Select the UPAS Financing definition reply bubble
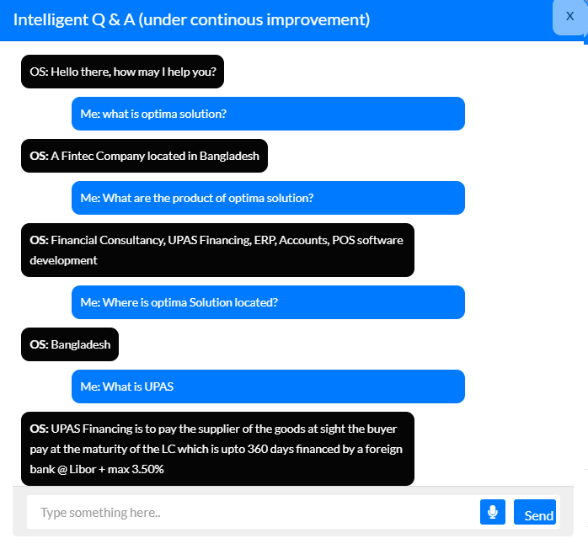This screenshot has height=549, width=588. click(217, 449)
